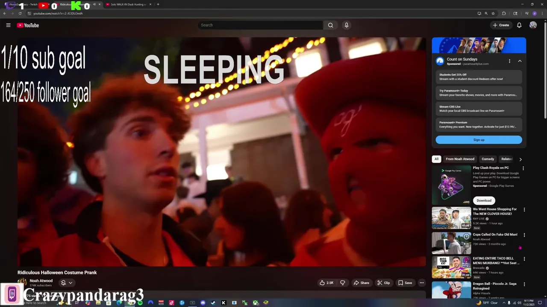Open YouTube notifications bell
547x307 pixels.
(x=519, y=25)
